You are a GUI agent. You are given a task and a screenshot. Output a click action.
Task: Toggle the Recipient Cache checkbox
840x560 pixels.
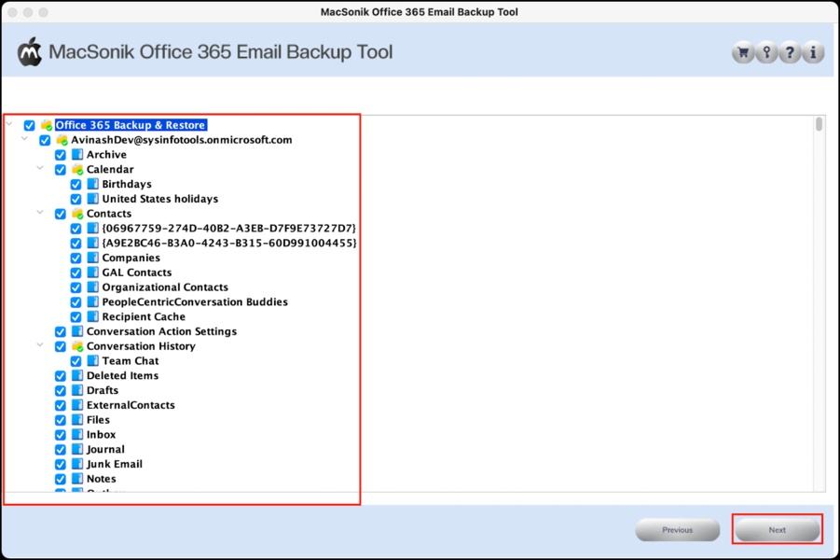76,317
